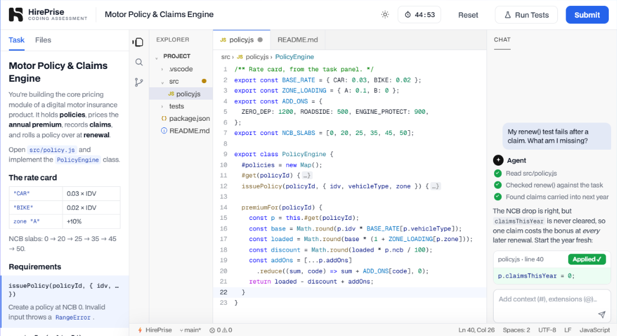This screenshot has width=617, height=336.
Task: Click the unsaved dot on policy.js tab
Action: click(x=260, y=39)
